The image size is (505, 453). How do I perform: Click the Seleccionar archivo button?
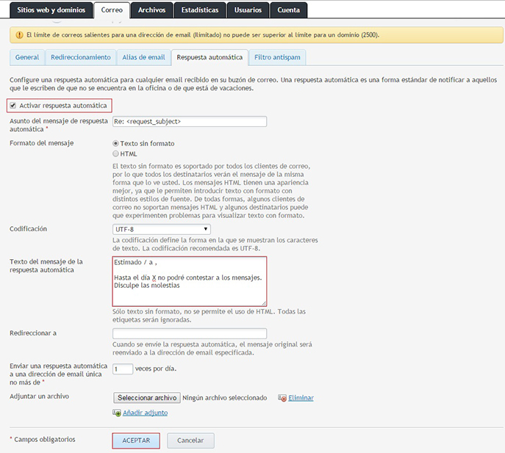(147, 398)
